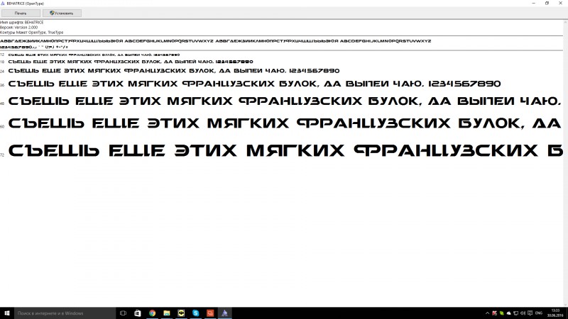Click the volume speaker tray icon
The width and height of the screenshot is (568, 319).
[523, 313]
